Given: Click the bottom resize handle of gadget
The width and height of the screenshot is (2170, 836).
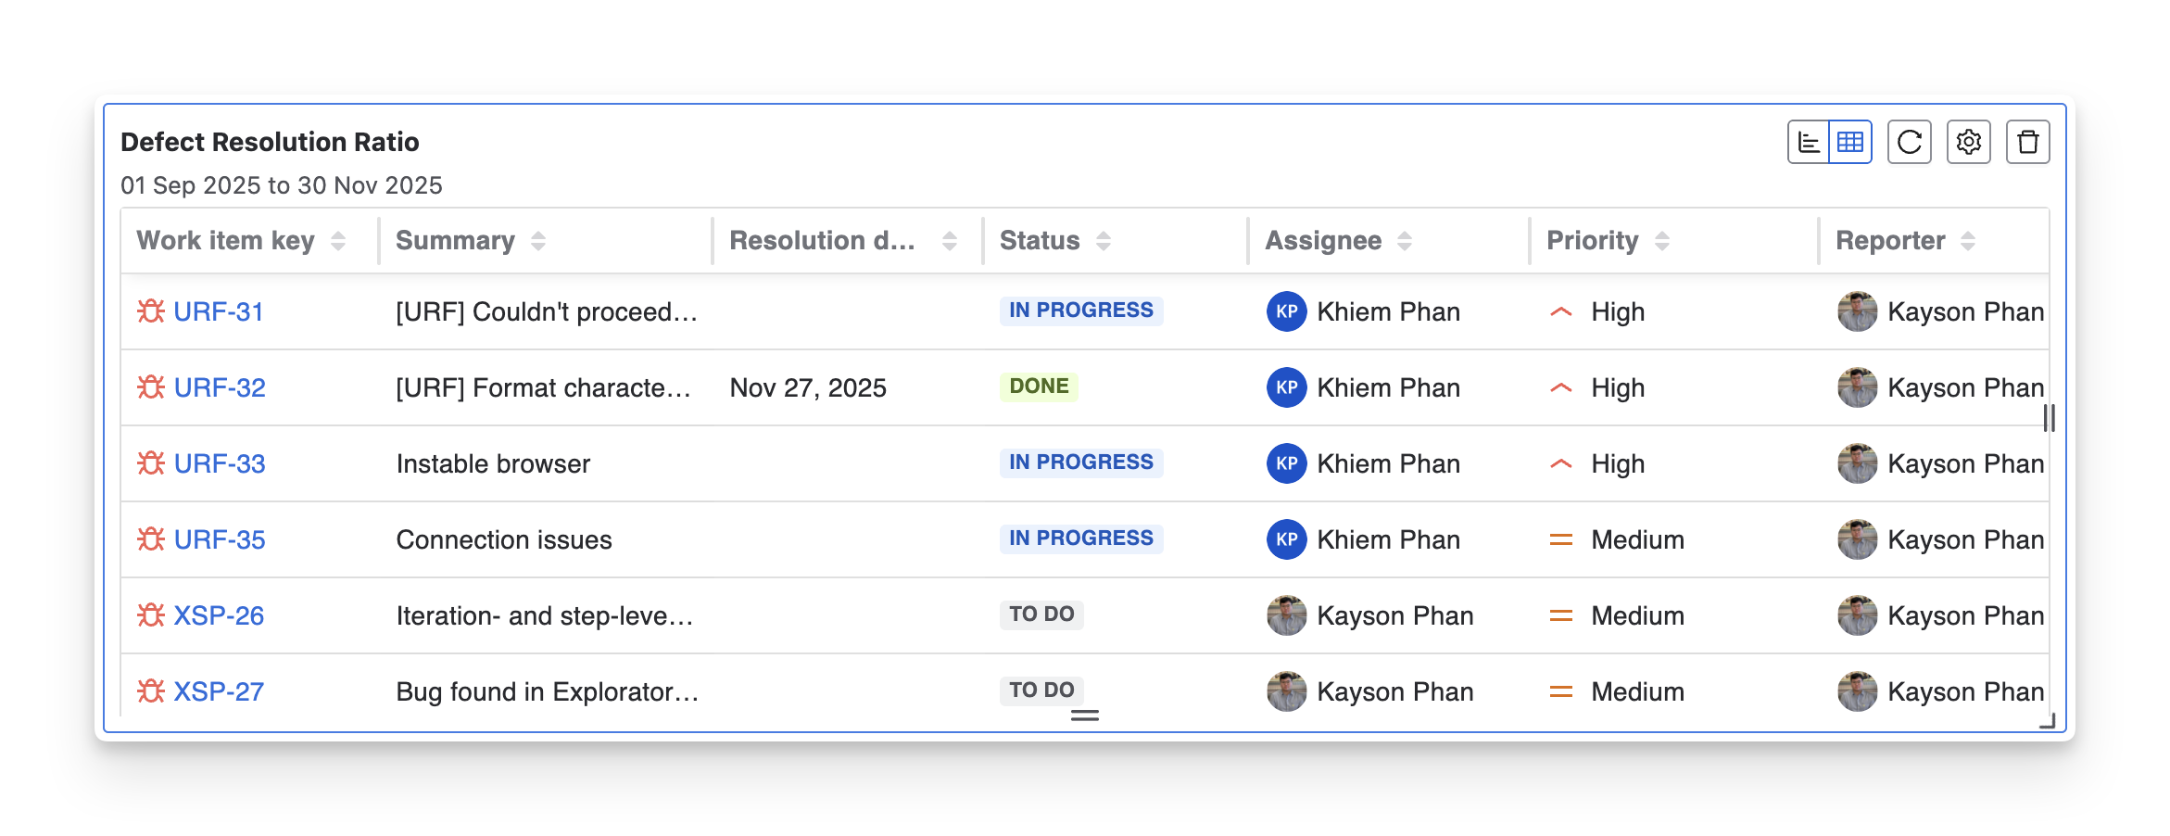Looking at the screenshot, I should coord(1085,716).
